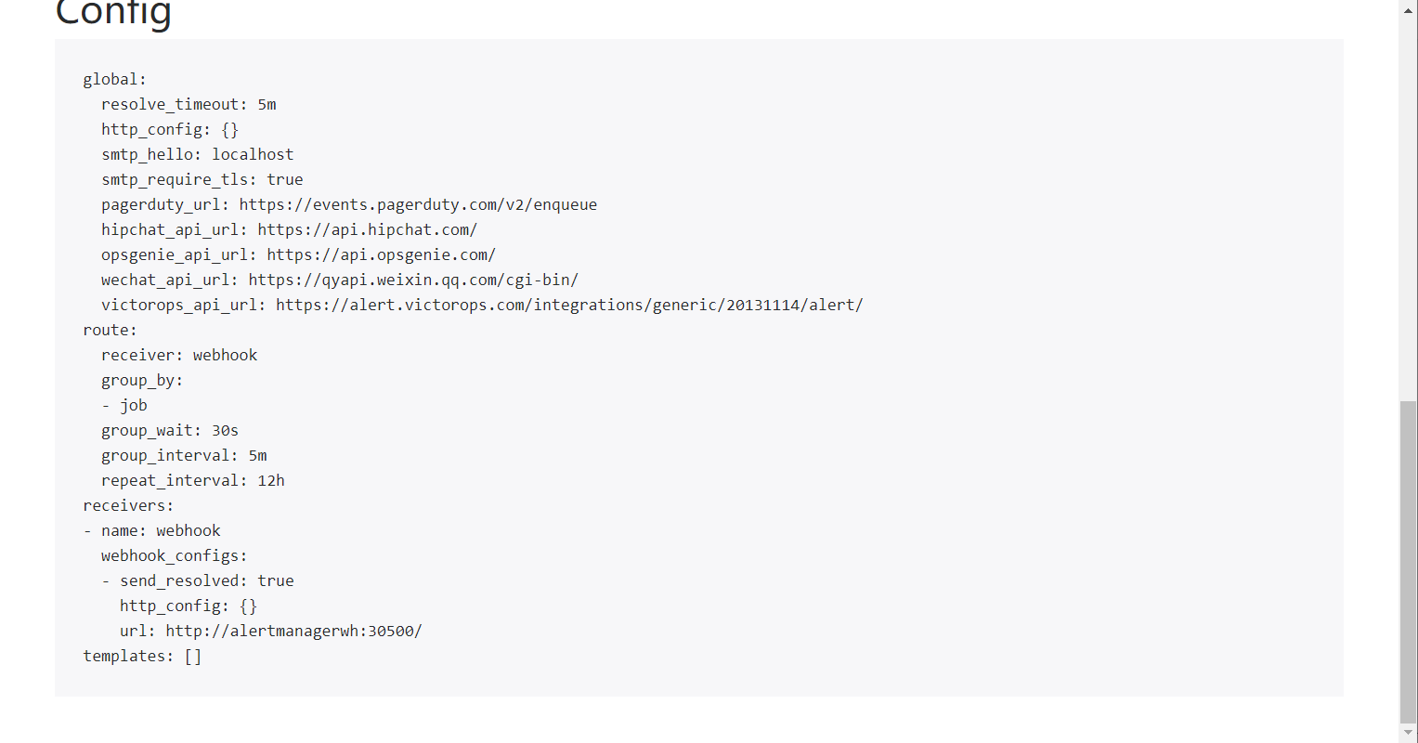Image resolution: width=1418 pixels, height=743 pixels.
Task: Click the victorops_api_url address
Action: [x=569, y=305]
